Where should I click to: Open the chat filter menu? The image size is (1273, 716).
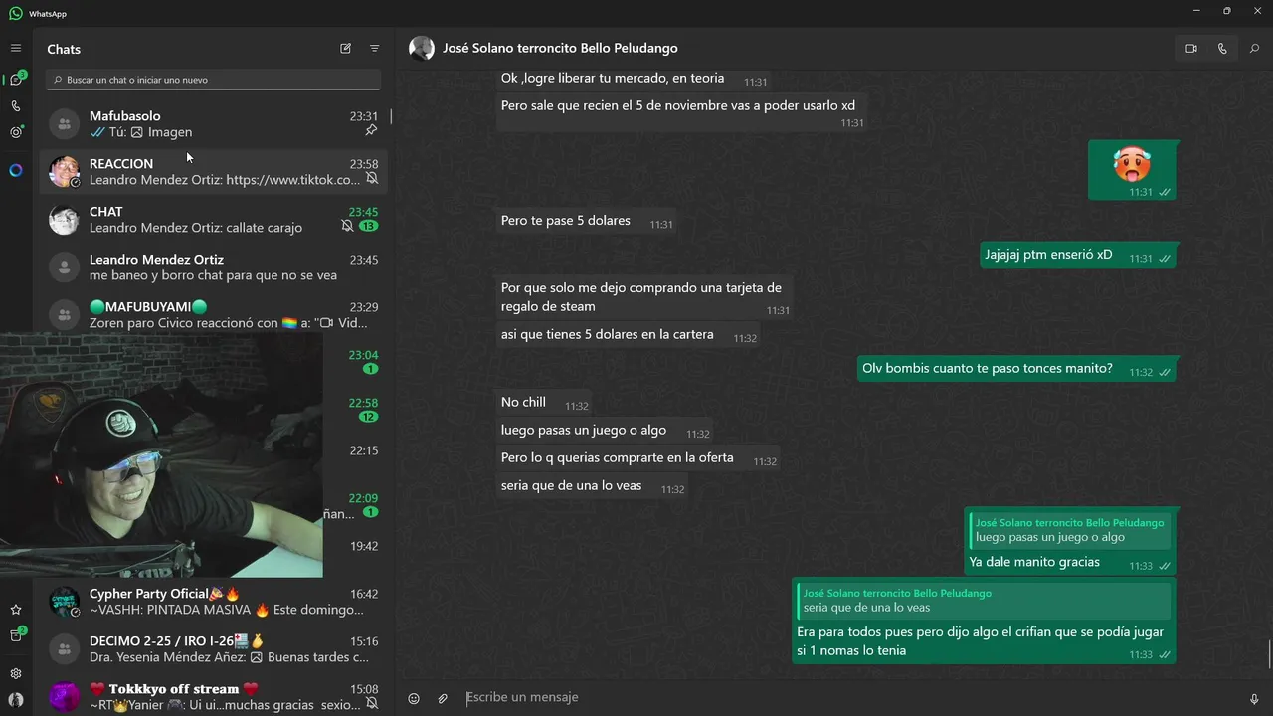point(375,48)
